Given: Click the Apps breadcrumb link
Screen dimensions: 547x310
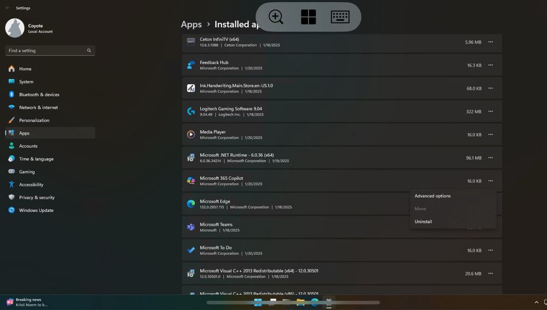Looking at the screenshot, I should (191, 25).
